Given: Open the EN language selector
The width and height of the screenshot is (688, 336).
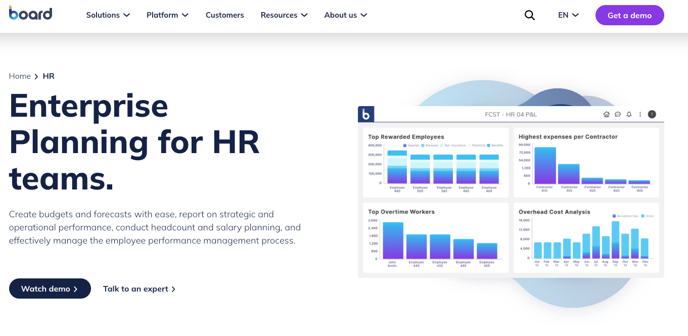Looking at the screenshot, I should pyautogui.click(x=568, y=15).
